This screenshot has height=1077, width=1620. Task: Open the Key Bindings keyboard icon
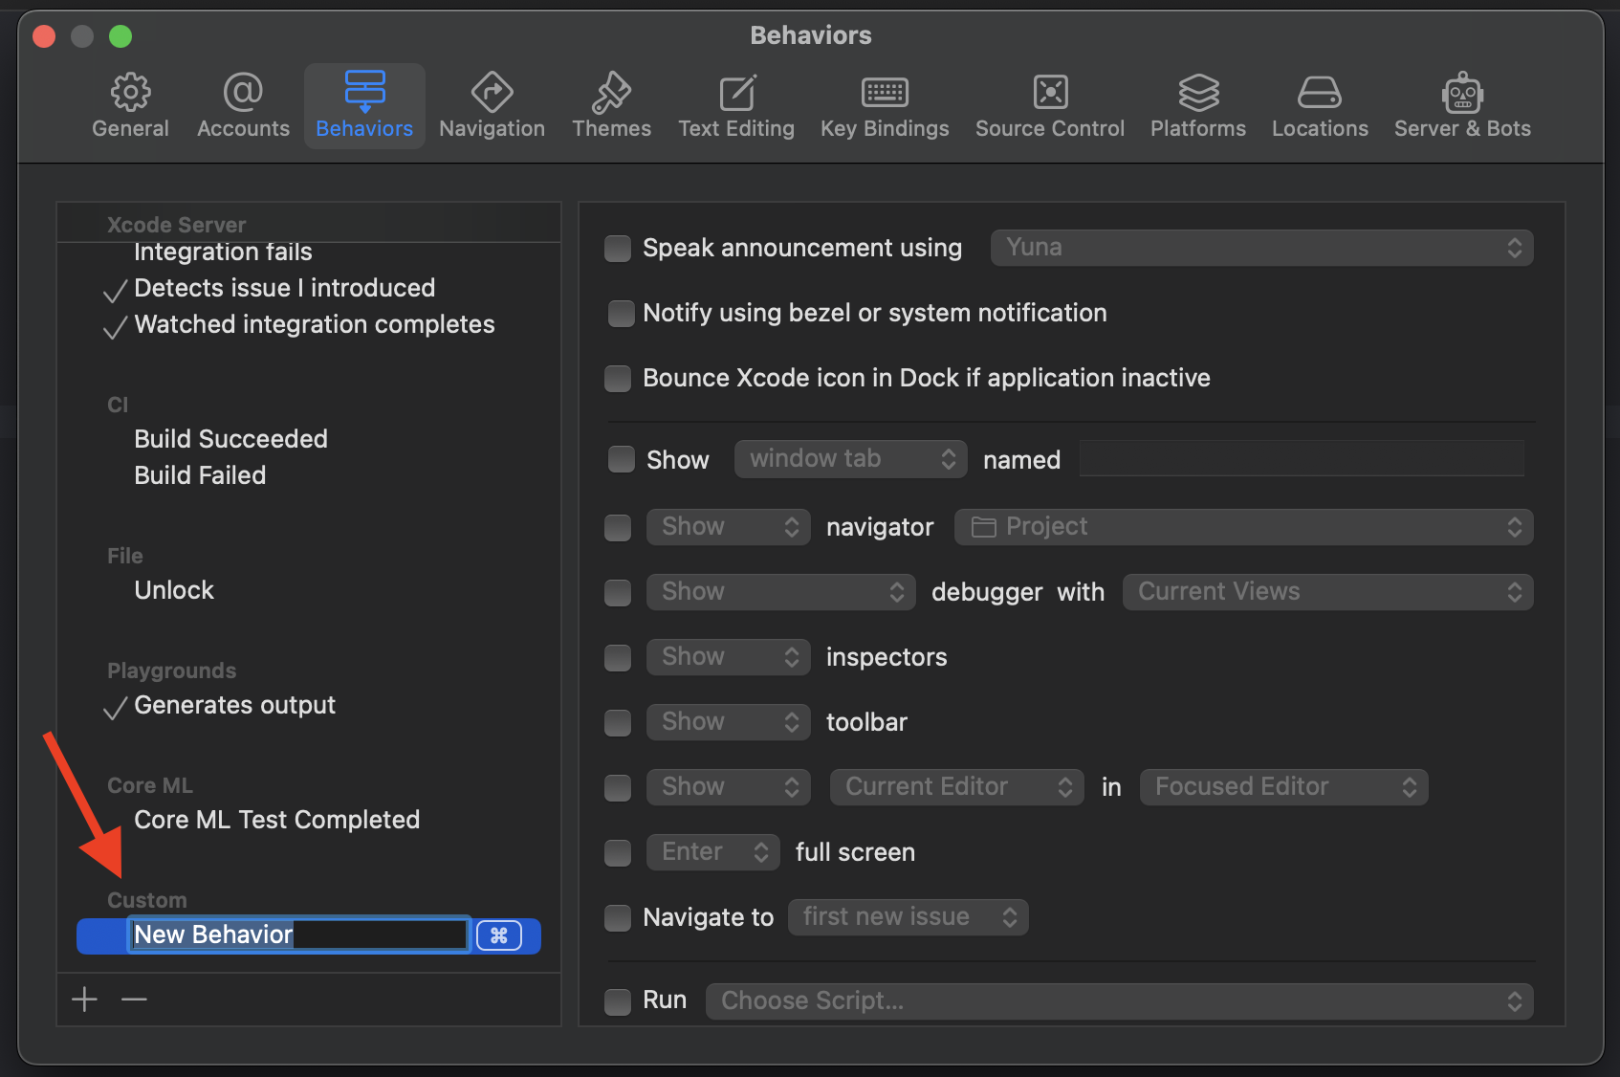[x=885, y=93]
